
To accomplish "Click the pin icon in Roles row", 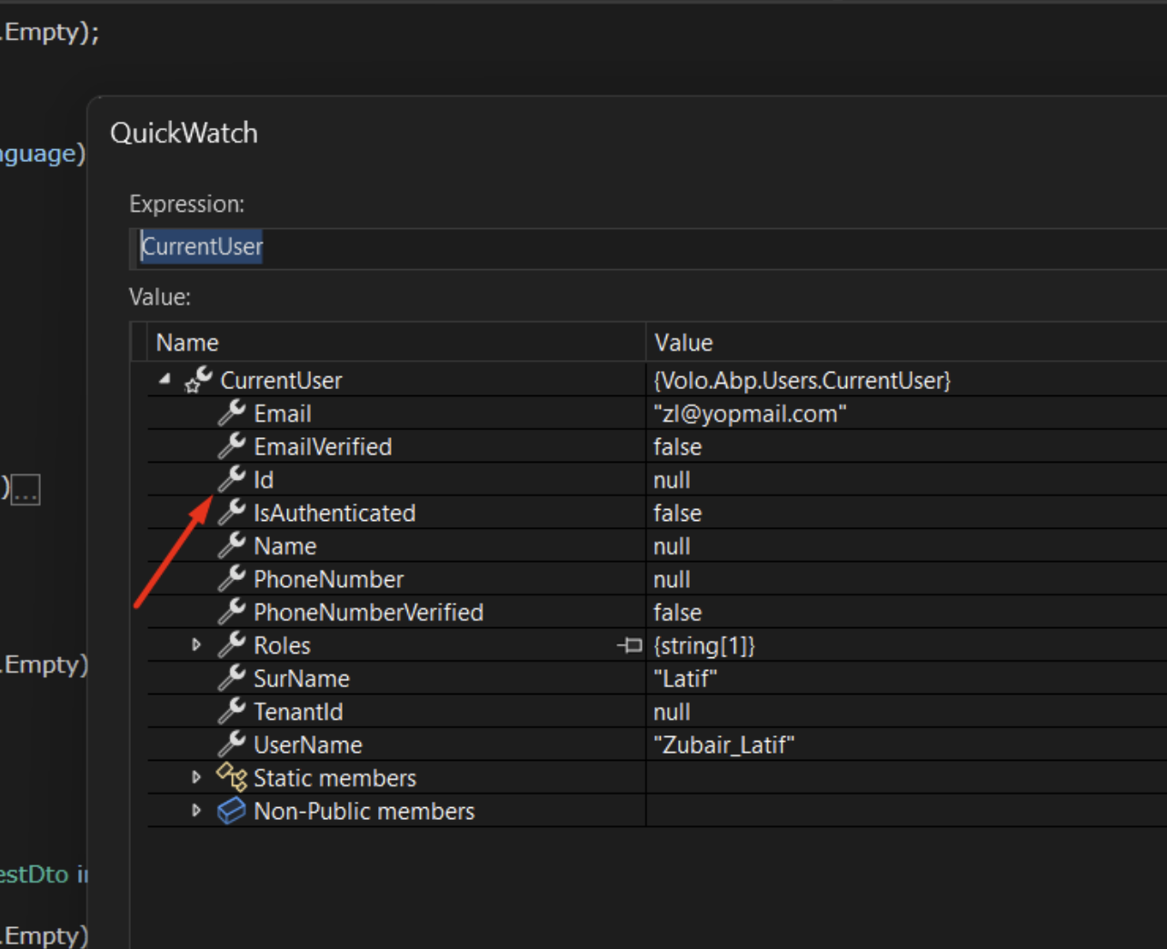I will coord(629,645).
